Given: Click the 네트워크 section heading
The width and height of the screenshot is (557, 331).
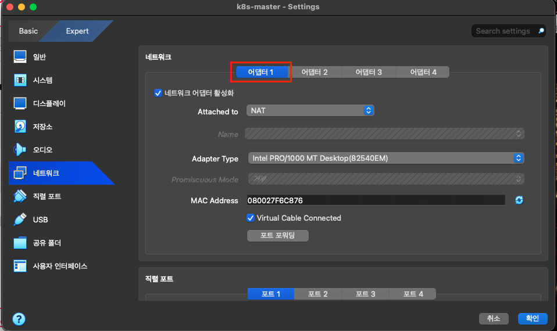Looking at the screenshot, I should [x=158, y=57].
